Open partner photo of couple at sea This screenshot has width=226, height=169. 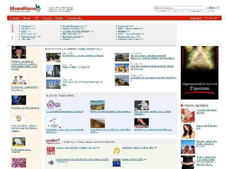coord(188,147)
